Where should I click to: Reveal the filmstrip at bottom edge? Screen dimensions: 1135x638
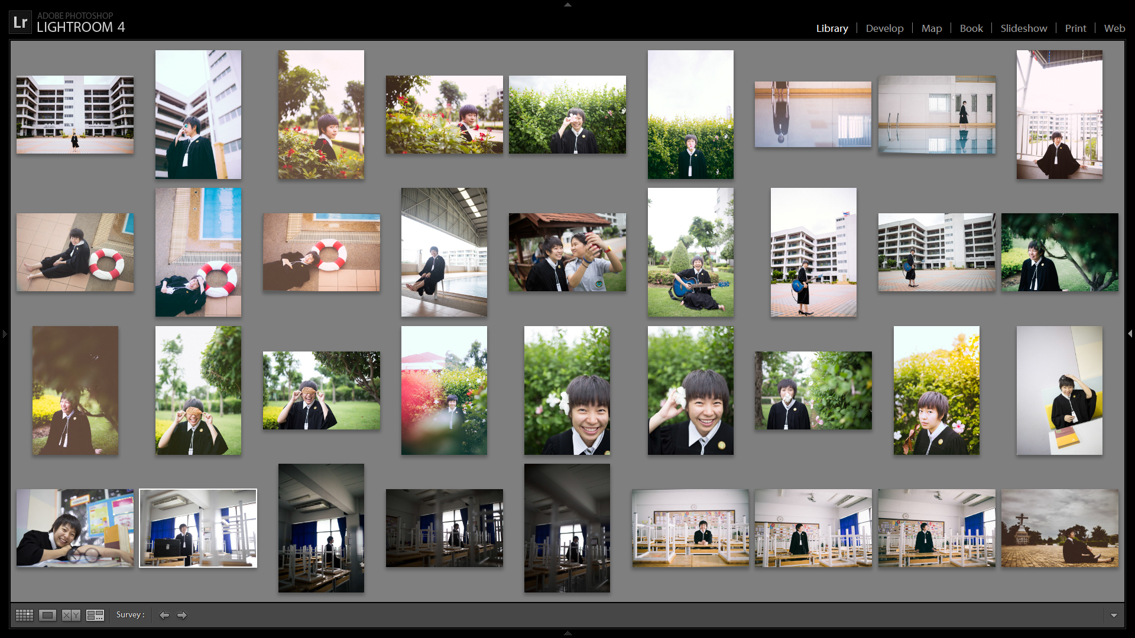point(567,633)
